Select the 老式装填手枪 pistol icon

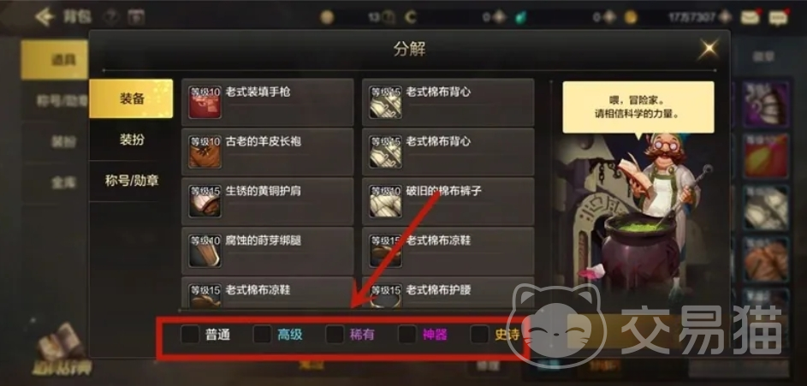[x=205, y=102]
